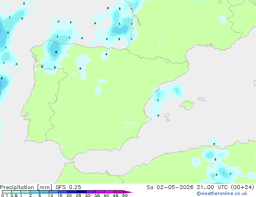Pick the 5–10 mm legend swatch
This screenshot has width=256, height=197.
(x=44, y=192)
